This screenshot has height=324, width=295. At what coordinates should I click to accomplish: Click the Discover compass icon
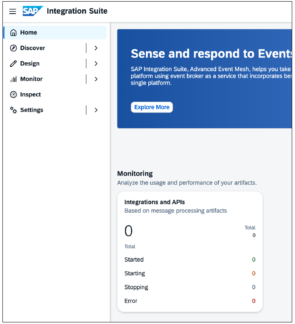[13, 48]
